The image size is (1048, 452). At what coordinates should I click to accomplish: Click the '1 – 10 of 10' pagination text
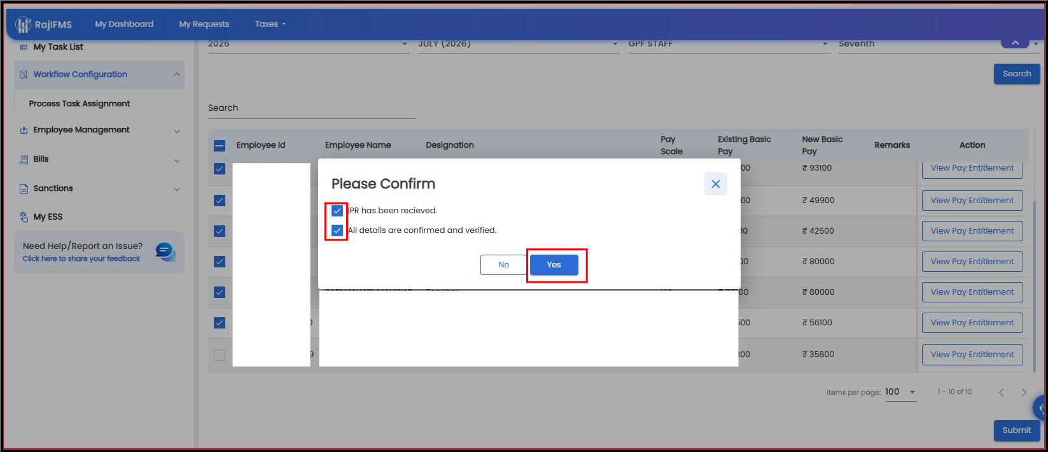tap(954, 392)
